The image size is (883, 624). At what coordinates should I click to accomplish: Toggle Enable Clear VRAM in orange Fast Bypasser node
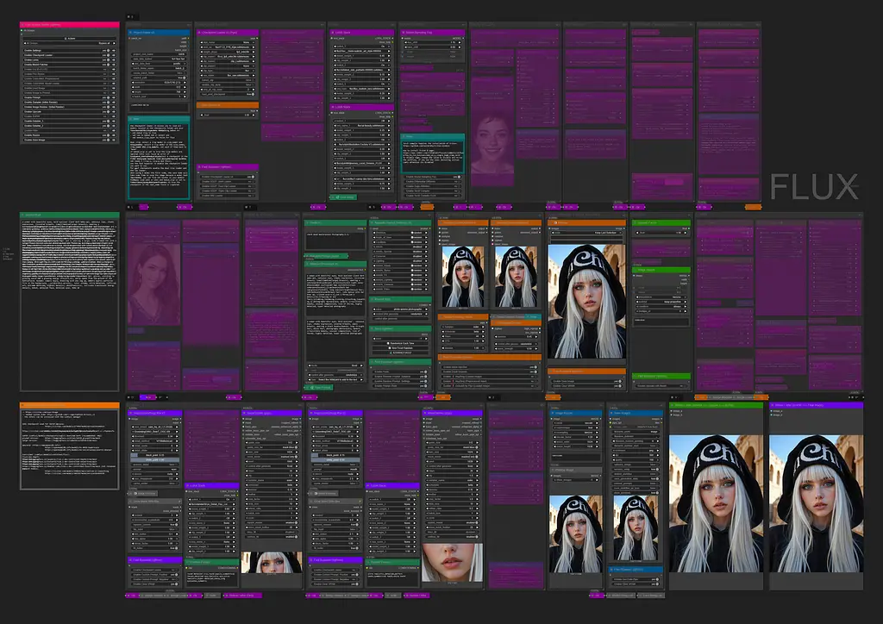pos(620,386)
